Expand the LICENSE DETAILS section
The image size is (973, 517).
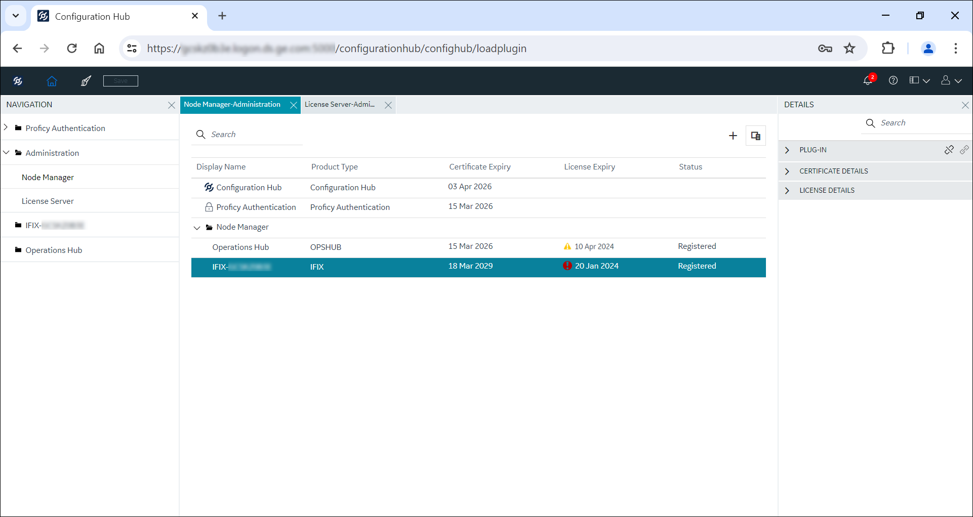pos(787,190)
